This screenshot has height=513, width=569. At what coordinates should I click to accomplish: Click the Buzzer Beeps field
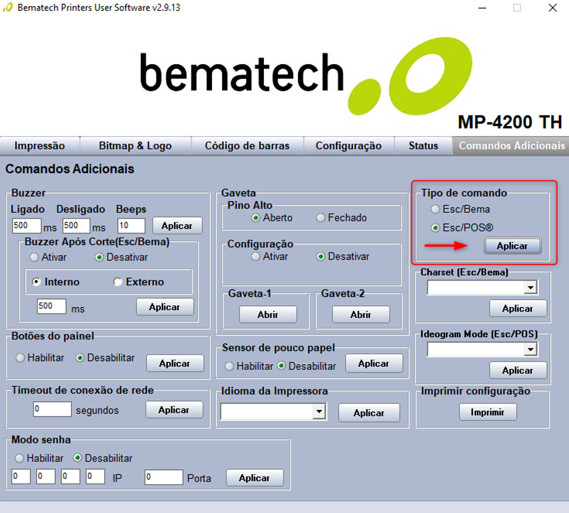point(131,225)
